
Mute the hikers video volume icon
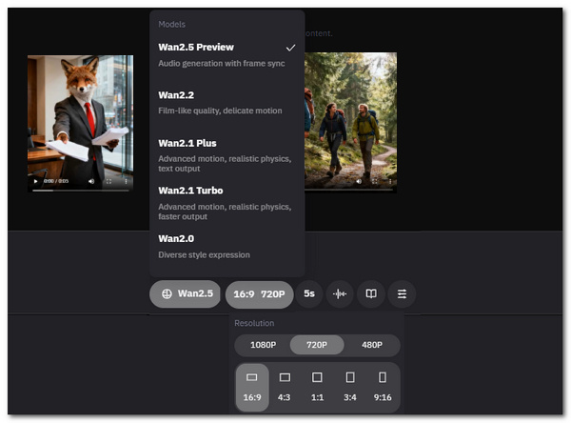point(359,180)
